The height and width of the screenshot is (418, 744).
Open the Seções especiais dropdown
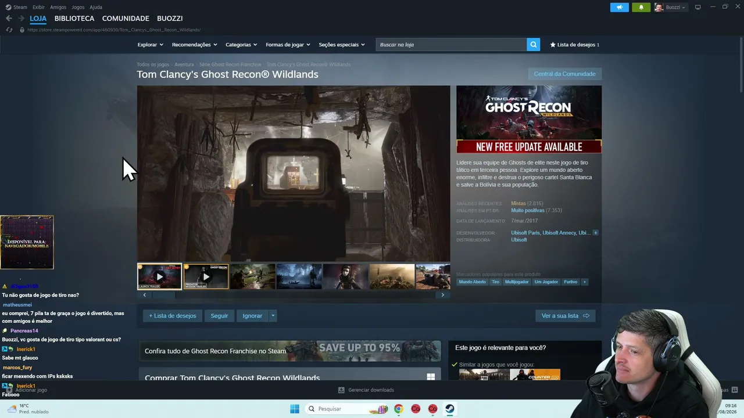(342, 45)
